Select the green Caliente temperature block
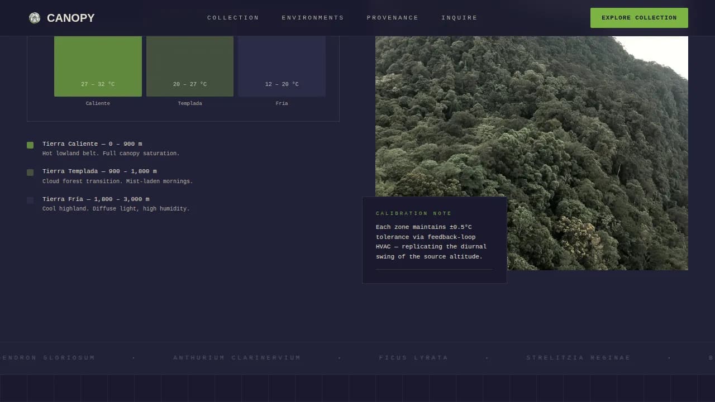This screenshot has width=715, height=402. pyautogui.click(x=98, y=66)
